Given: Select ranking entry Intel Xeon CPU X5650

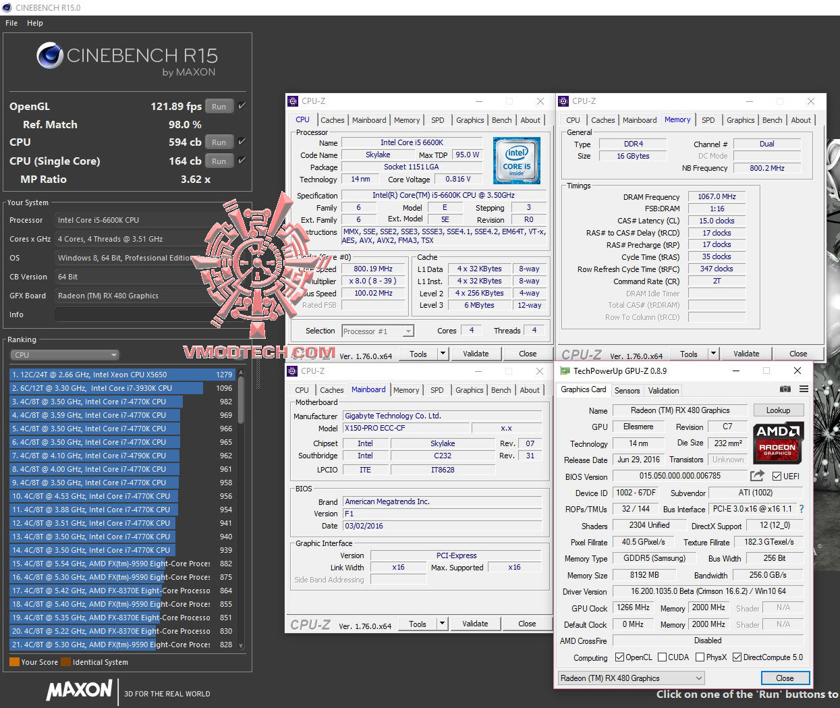Looking at the screenshot, I should (122, 375).
